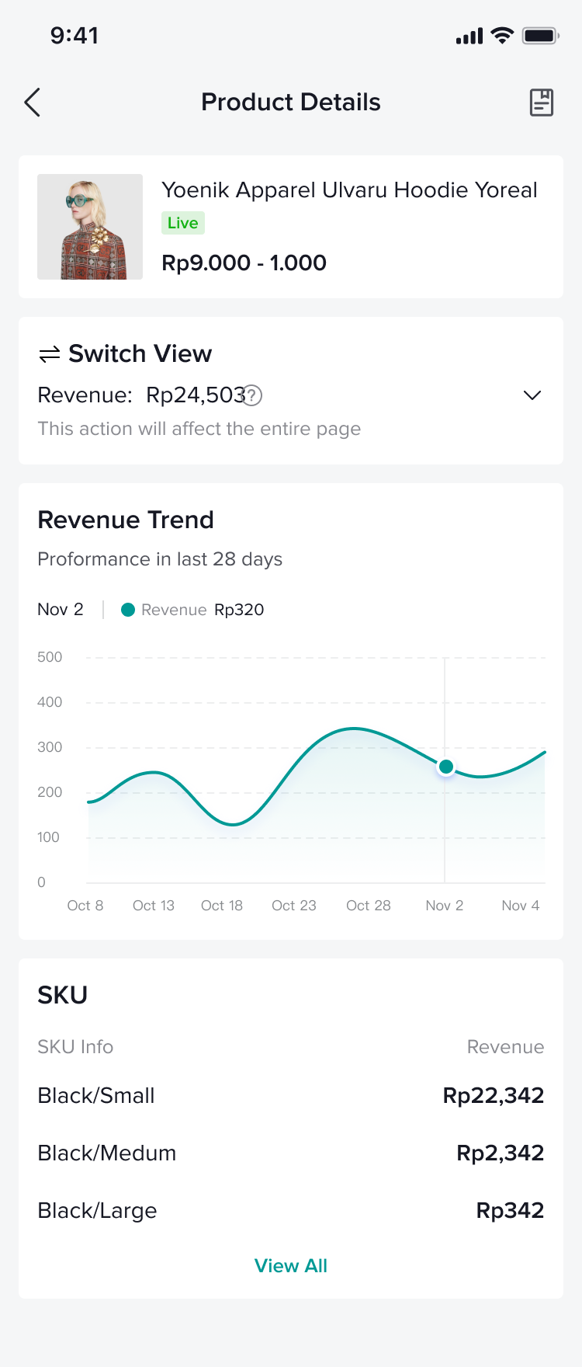Click the View All link
Image resolution: width=582 pixels, height=1367 pixels.
tap(291, 1266)
